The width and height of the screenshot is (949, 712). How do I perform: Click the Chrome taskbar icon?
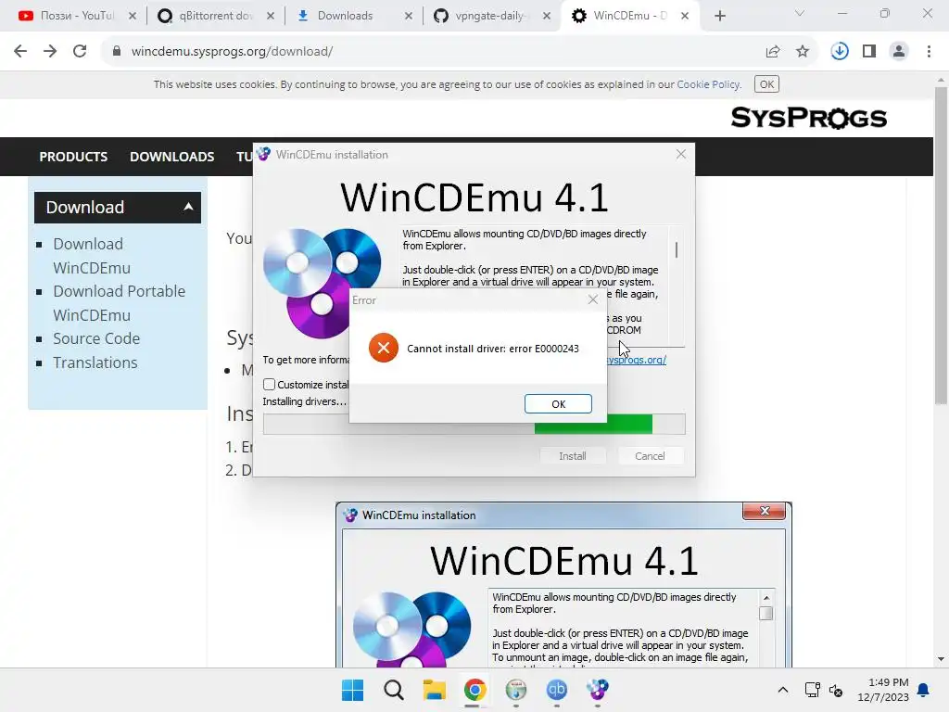(x=475, y=690)
